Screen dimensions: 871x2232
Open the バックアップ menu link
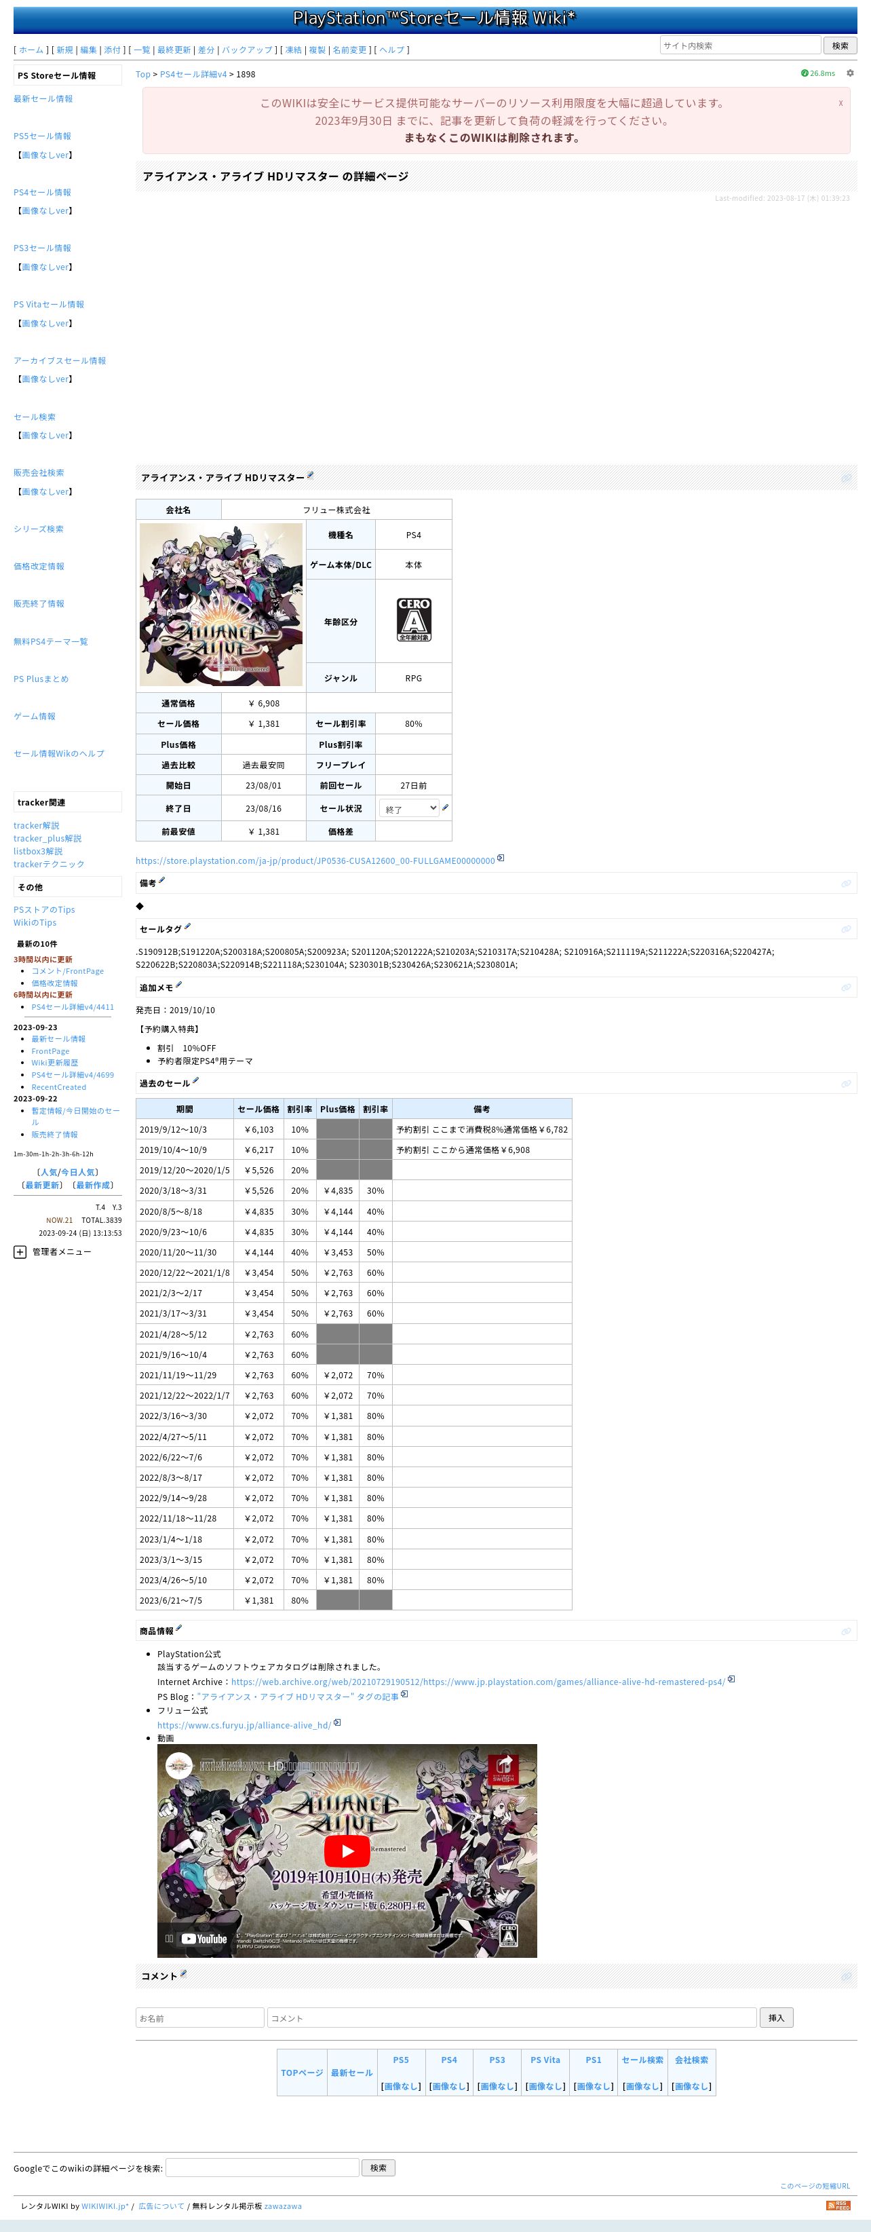click(248, 50)
